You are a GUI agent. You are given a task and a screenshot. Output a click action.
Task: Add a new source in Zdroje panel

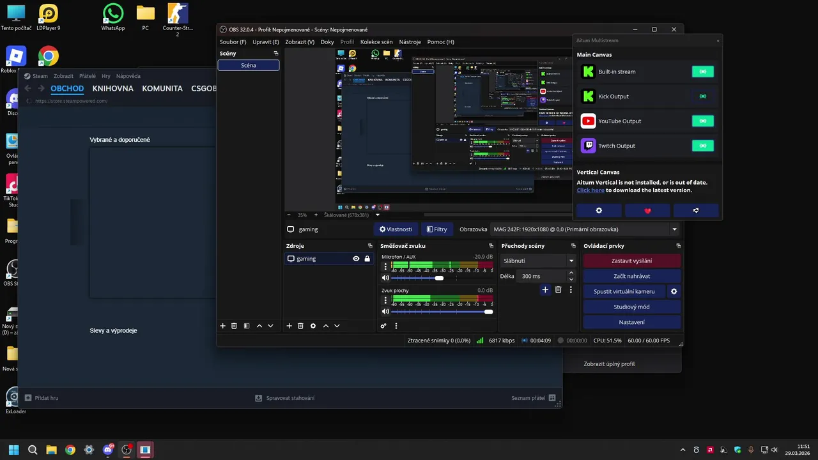click(x=289, y=326)
